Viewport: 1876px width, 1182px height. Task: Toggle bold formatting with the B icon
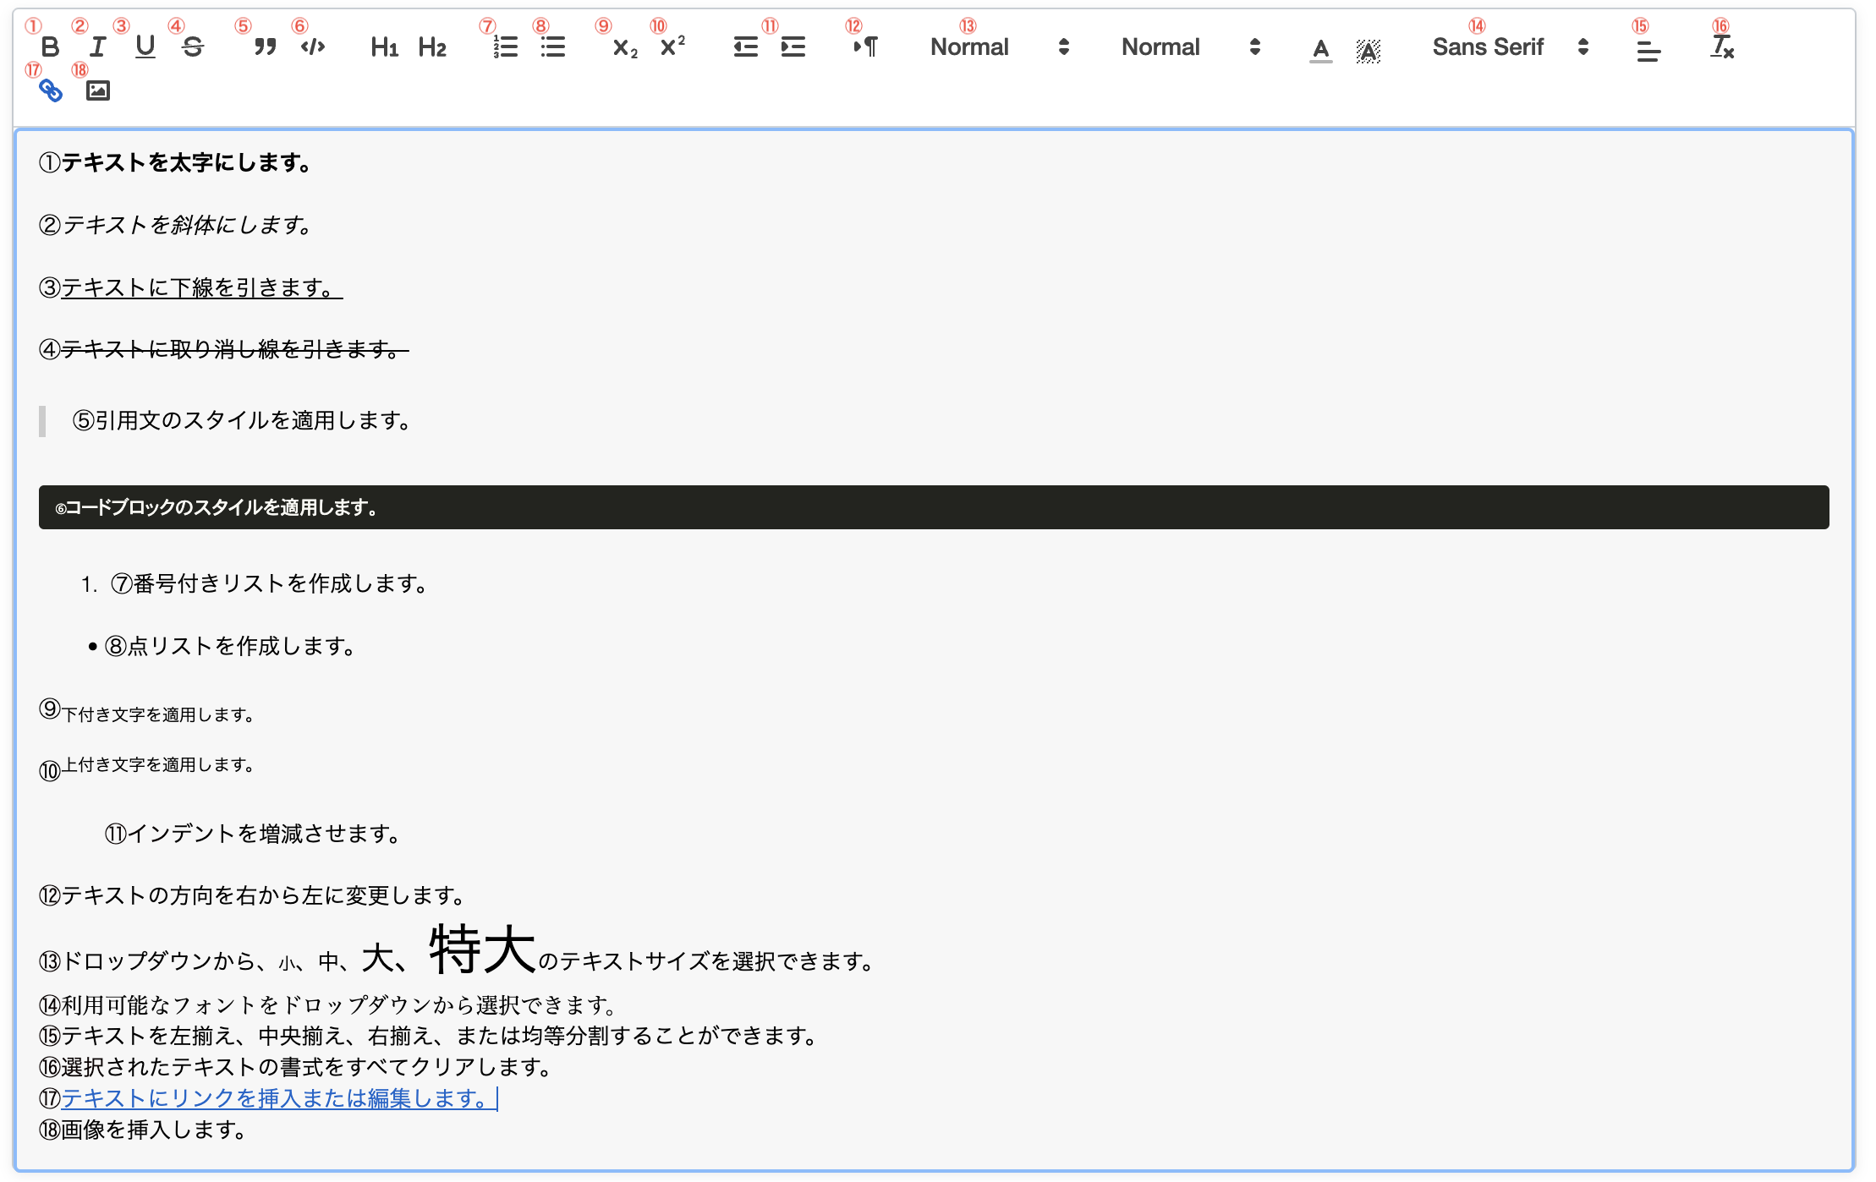(50, 47)
